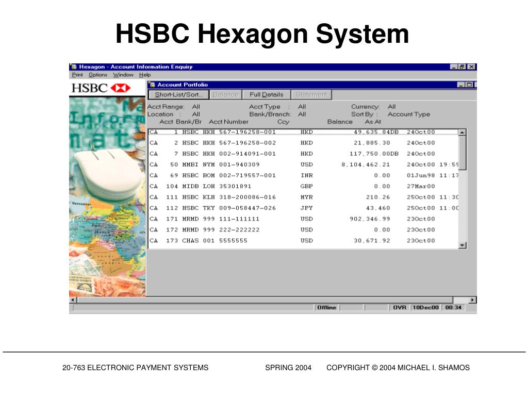
Task: Click the greyed-out Balance button
Action: pos(226,95)
